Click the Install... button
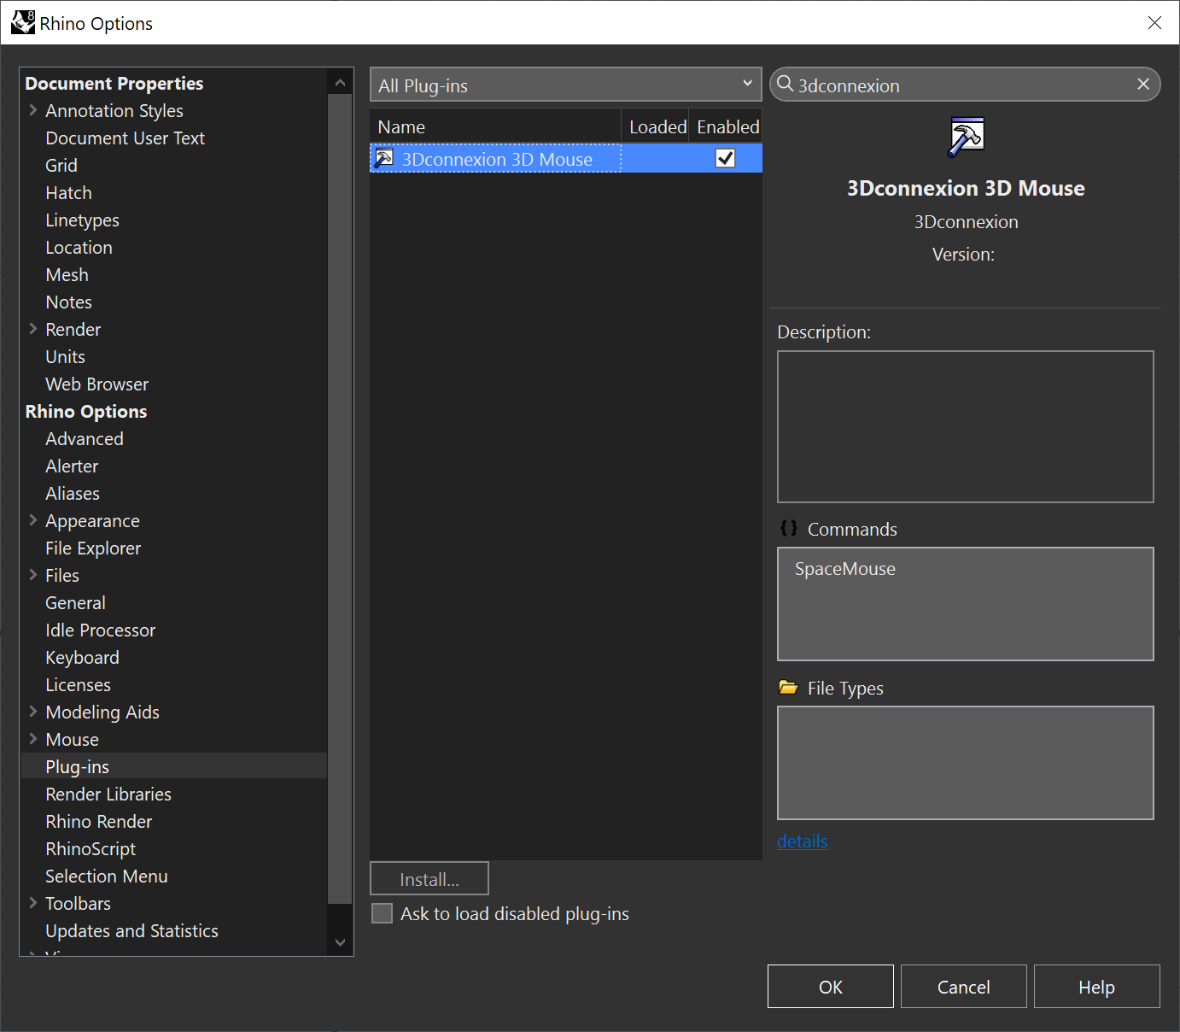This screenshot has height=1032, width=1180. point(429,879)
